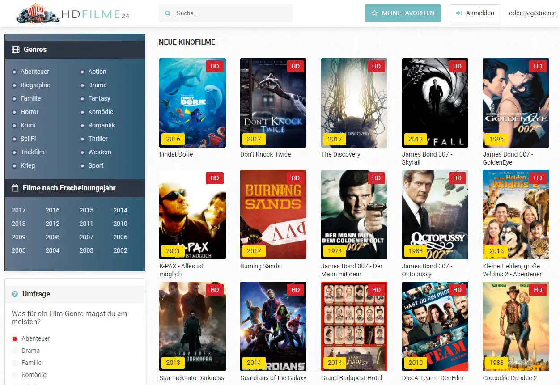Open the Octopussy poster
The height and width of the screenshot is (385, 560).
click(435, 215)
